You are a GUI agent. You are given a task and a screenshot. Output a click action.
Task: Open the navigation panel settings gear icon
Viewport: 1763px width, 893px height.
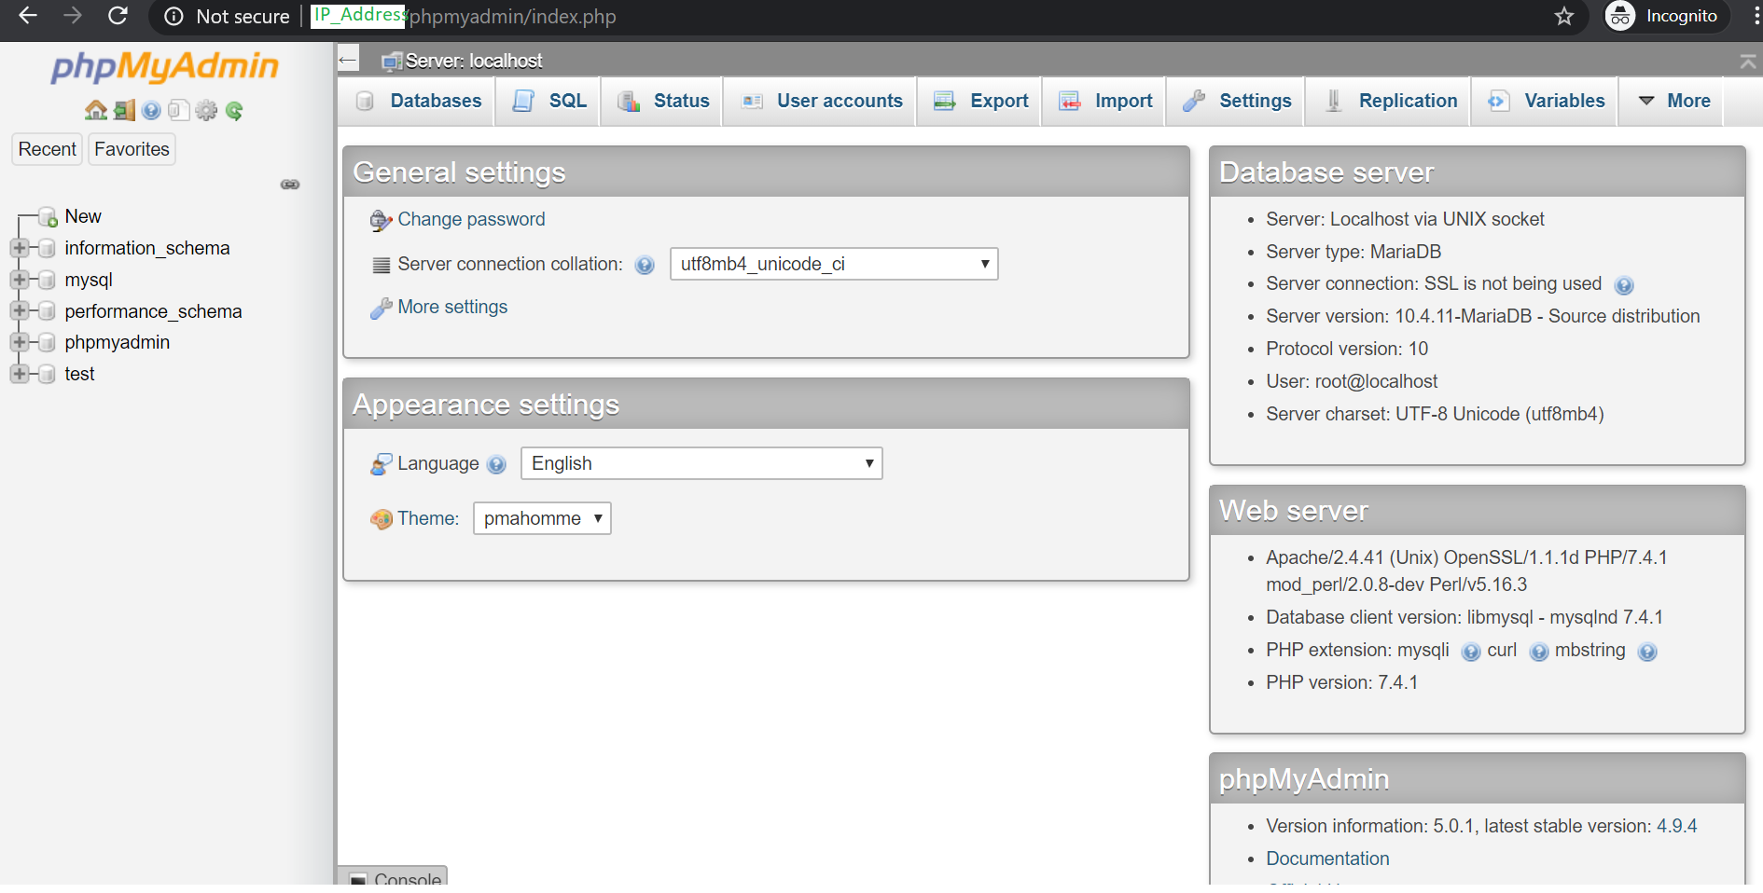[x=206, y=111]
